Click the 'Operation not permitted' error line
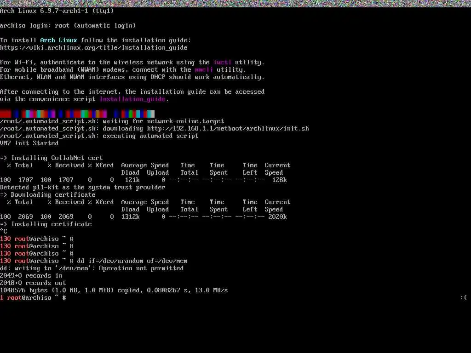The image size is (471, 353). [x=92, y=268]
